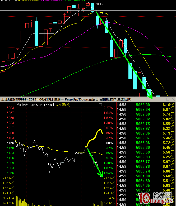Select the tick row with price 5062.75
This screenshot has width=176, height=206.
click(x=145, y=124)
